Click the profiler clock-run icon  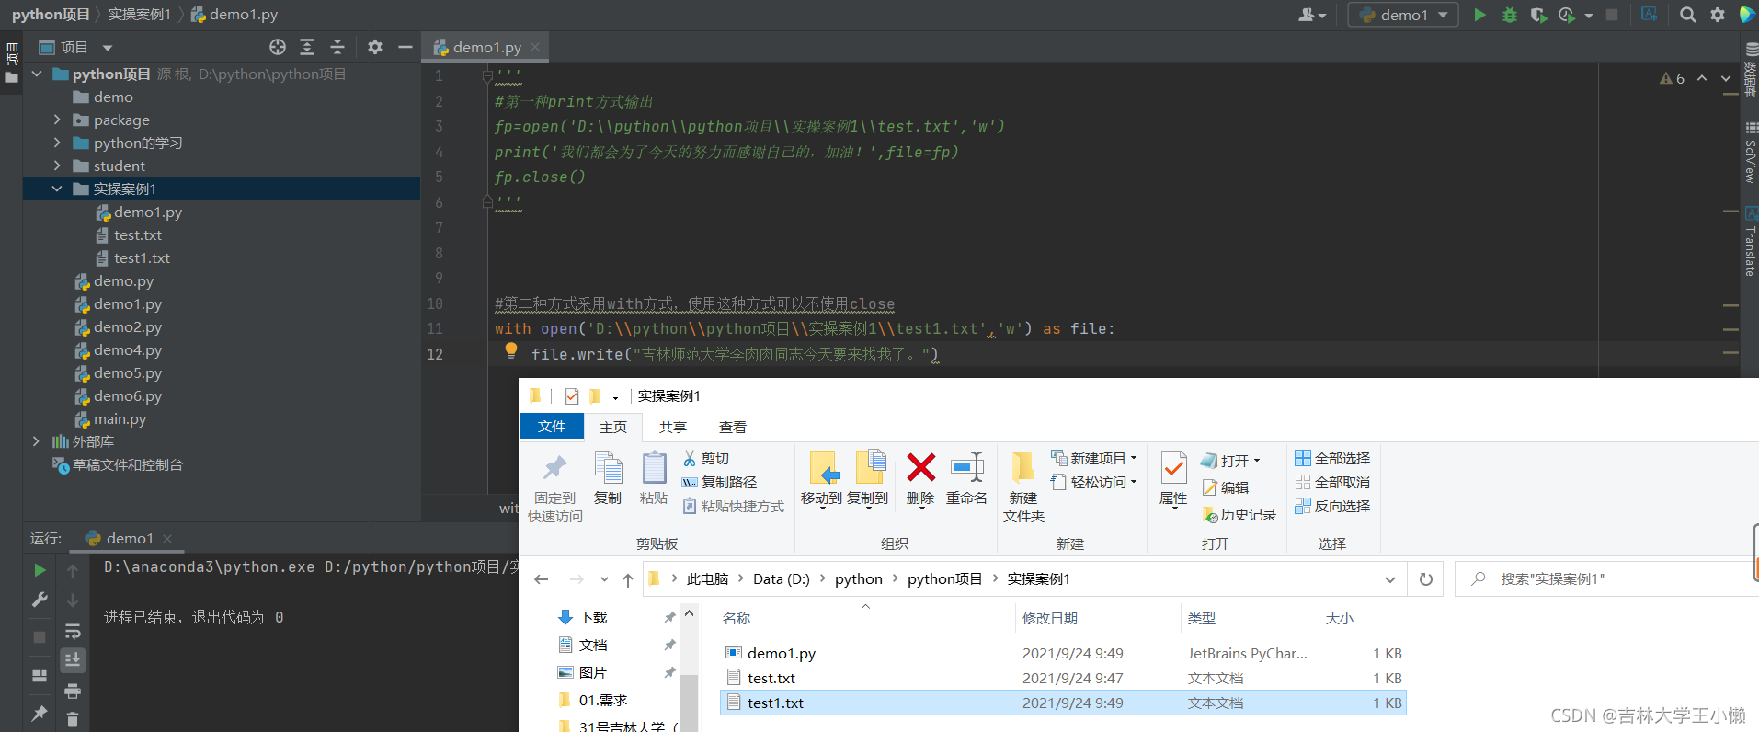click(1567, 15)
